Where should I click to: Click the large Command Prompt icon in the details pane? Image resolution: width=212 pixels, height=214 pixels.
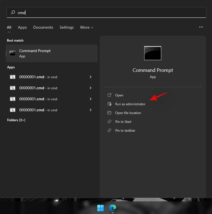tap(153, 53)
